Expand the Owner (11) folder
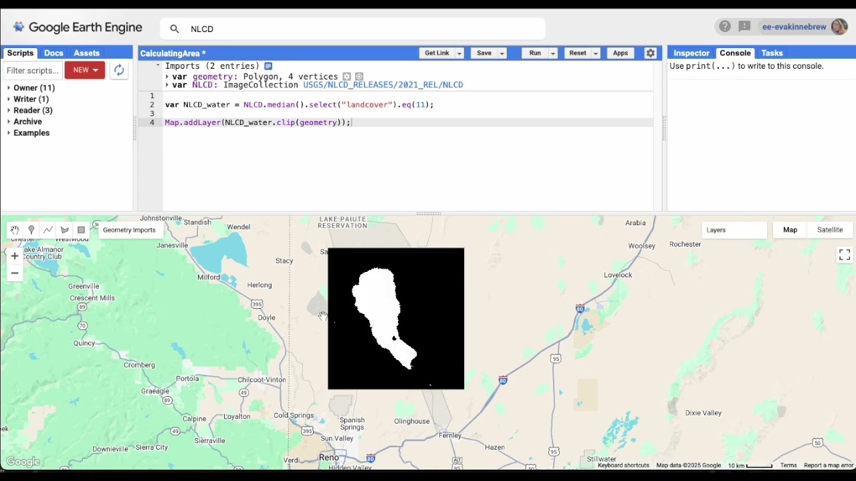Image resolution: width=856 pixels, height=481 pixels. [x=9, y=88]
